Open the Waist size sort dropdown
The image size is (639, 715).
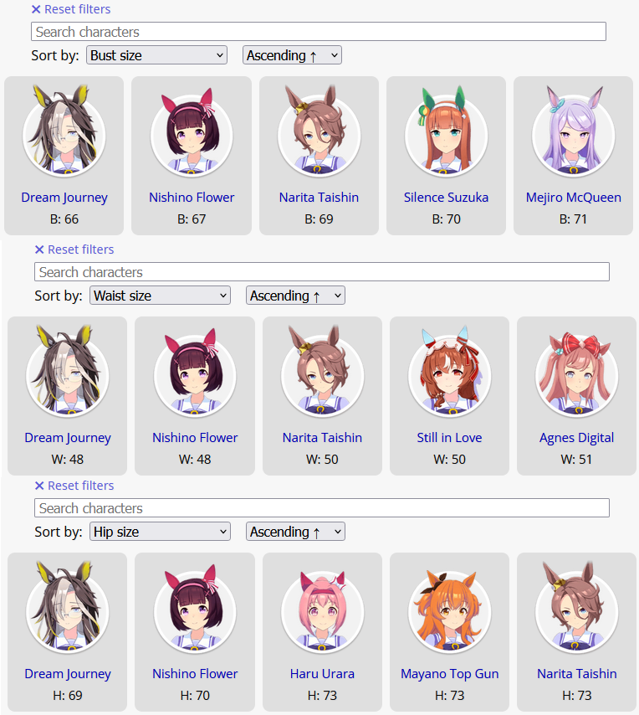point(160,296)
